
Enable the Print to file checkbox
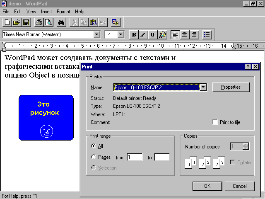point(215,122)
